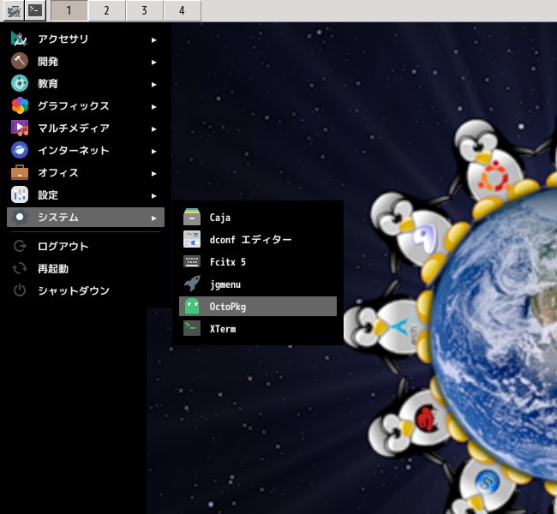This screenshot has width=557, height=514.
Task: Click the Fcitx 5 keyboard icon
Action: pos(192,262)
